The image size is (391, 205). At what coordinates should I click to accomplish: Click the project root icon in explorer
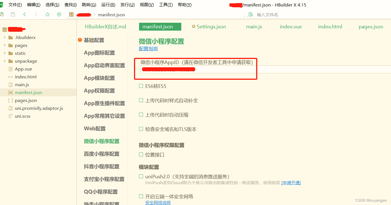5,29
